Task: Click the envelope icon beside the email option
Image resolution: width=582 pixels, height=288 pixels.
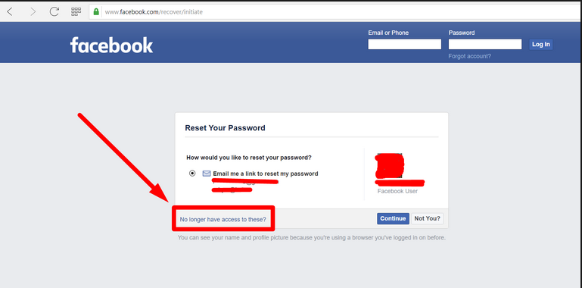Action: [x=207, y=174]
